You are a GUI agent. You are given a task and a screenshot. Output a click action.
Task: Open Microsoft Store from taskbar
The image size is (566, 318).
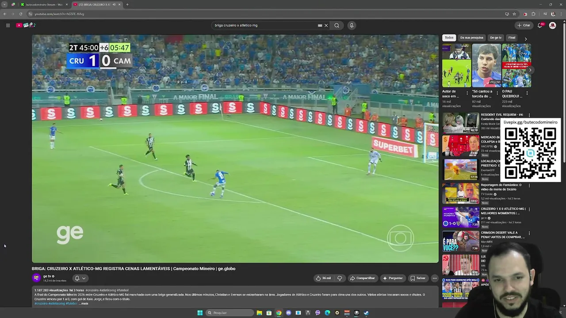pyautogui.click(x=269, y=313)
